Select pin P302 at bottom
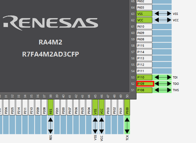This screenshot has width=196, height=143. tap(114, 107)
